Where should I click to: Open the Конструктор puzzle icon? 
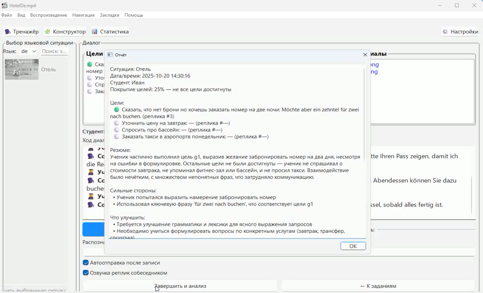[x=48, y=32]
